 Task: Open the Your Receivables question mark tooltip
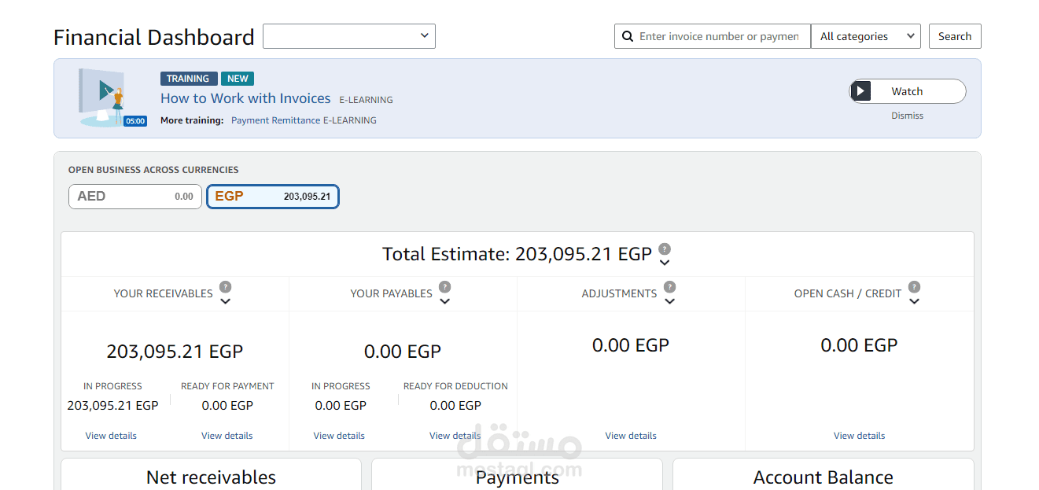(x=226, y=286)
